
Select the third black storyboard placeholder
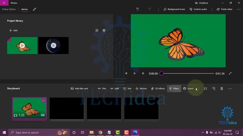click(x=141, y=108)
